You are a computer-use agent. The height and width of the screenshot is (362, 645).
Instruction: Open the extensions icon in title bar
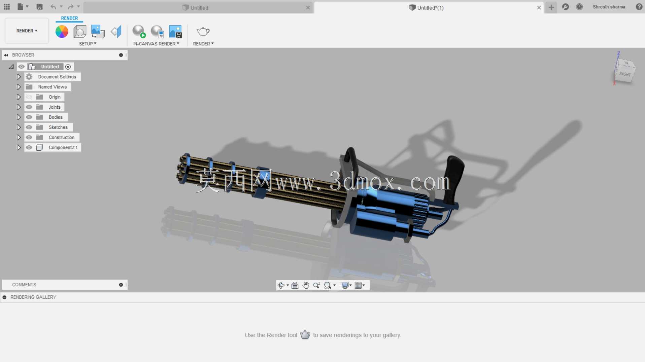[565, 7]
